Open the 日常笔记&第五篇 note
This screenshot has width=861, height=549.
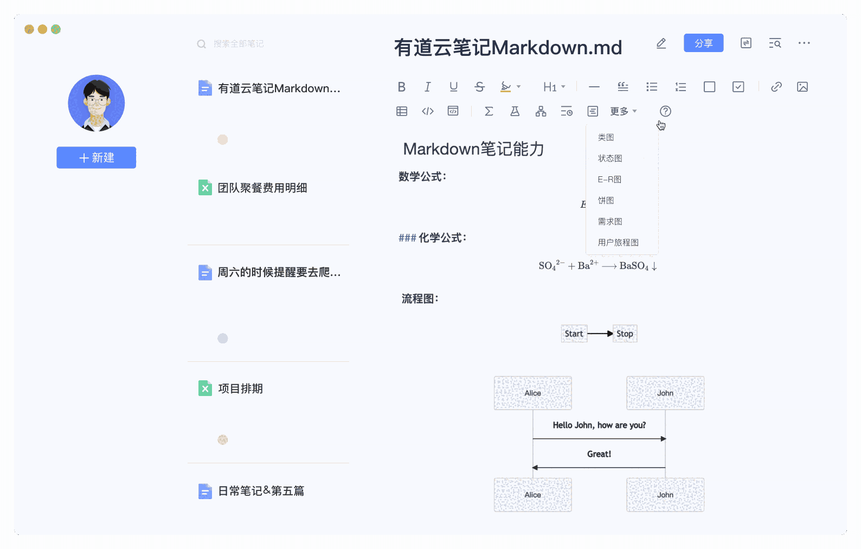click(251, 491)
